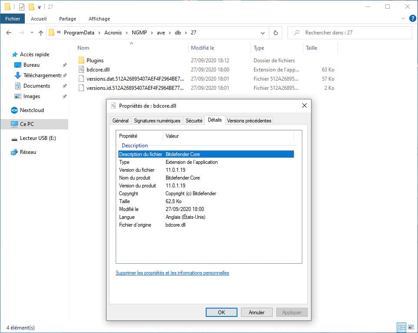Select Lecteur USB (E:) drive
418x333 pixels.
pos(38,138)
